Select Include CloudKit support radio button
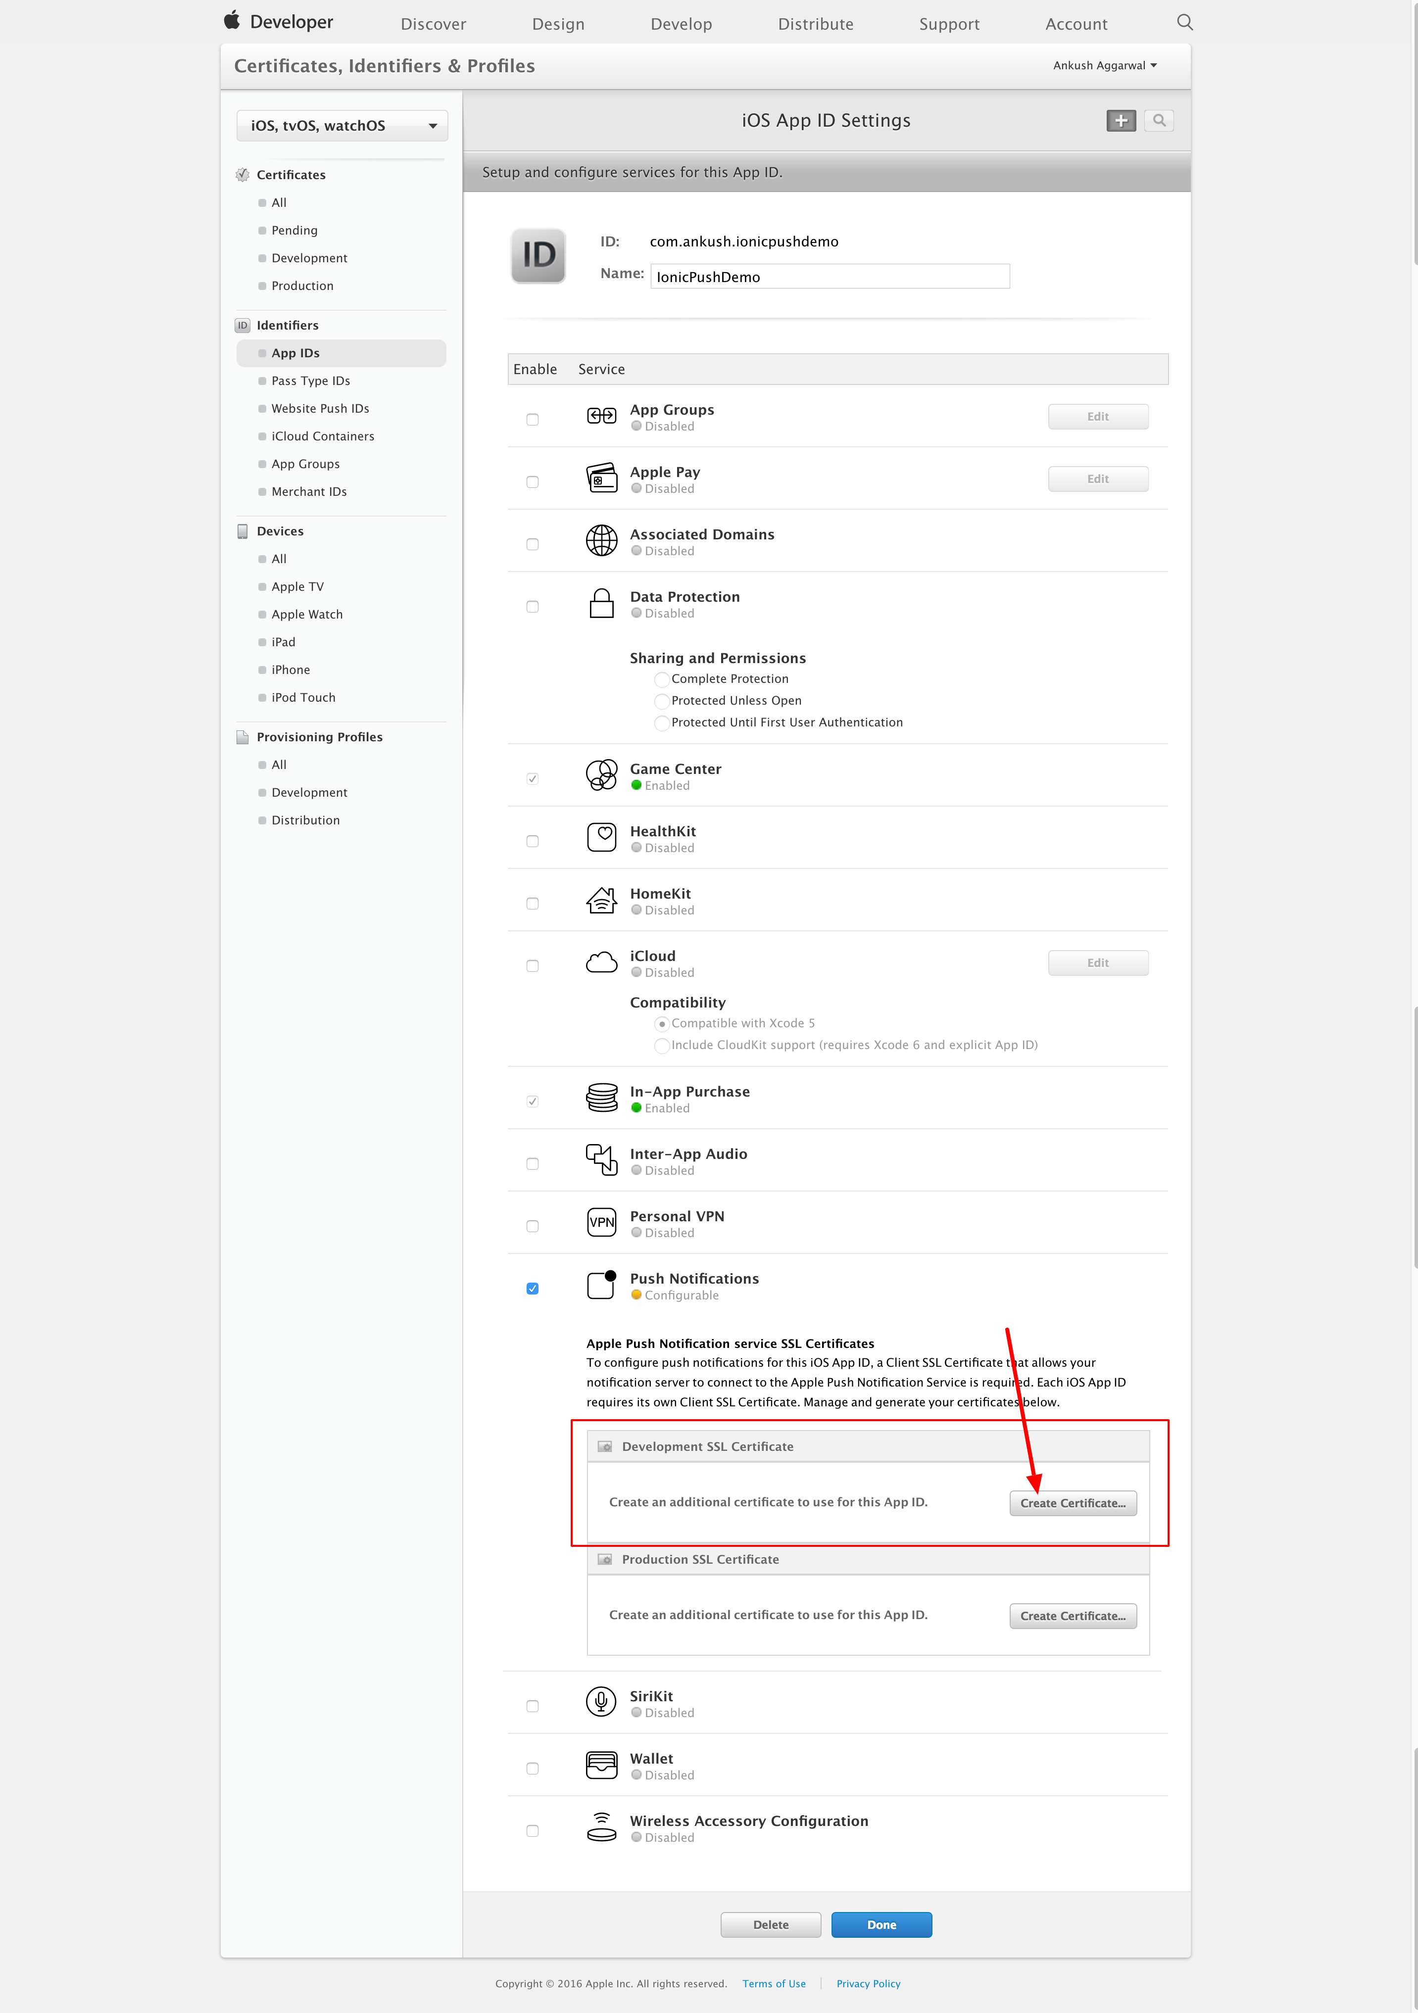 662,1045
